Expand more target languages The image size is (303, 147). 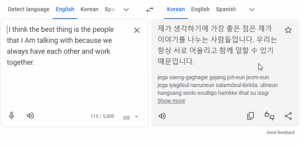(252, 9)
